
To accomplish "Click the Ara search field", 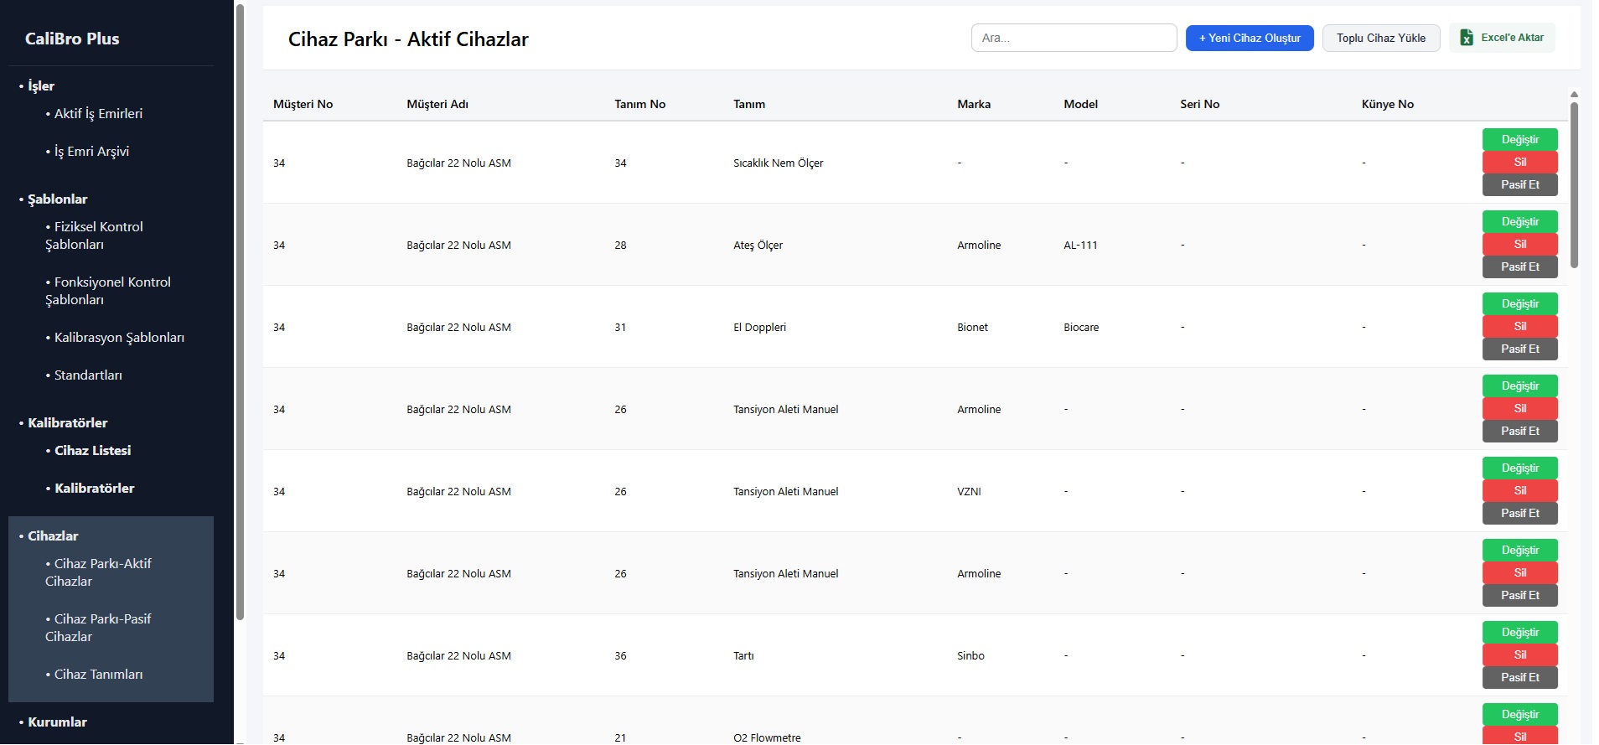I will (x=1074, y=38).
